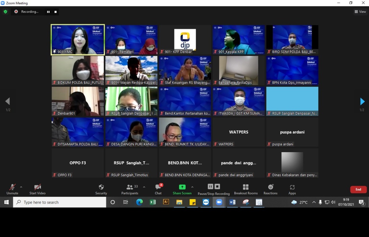Toggle Start Video camera on
The width and height of the screenshot is (369, 237).
[x=37, y=187]
